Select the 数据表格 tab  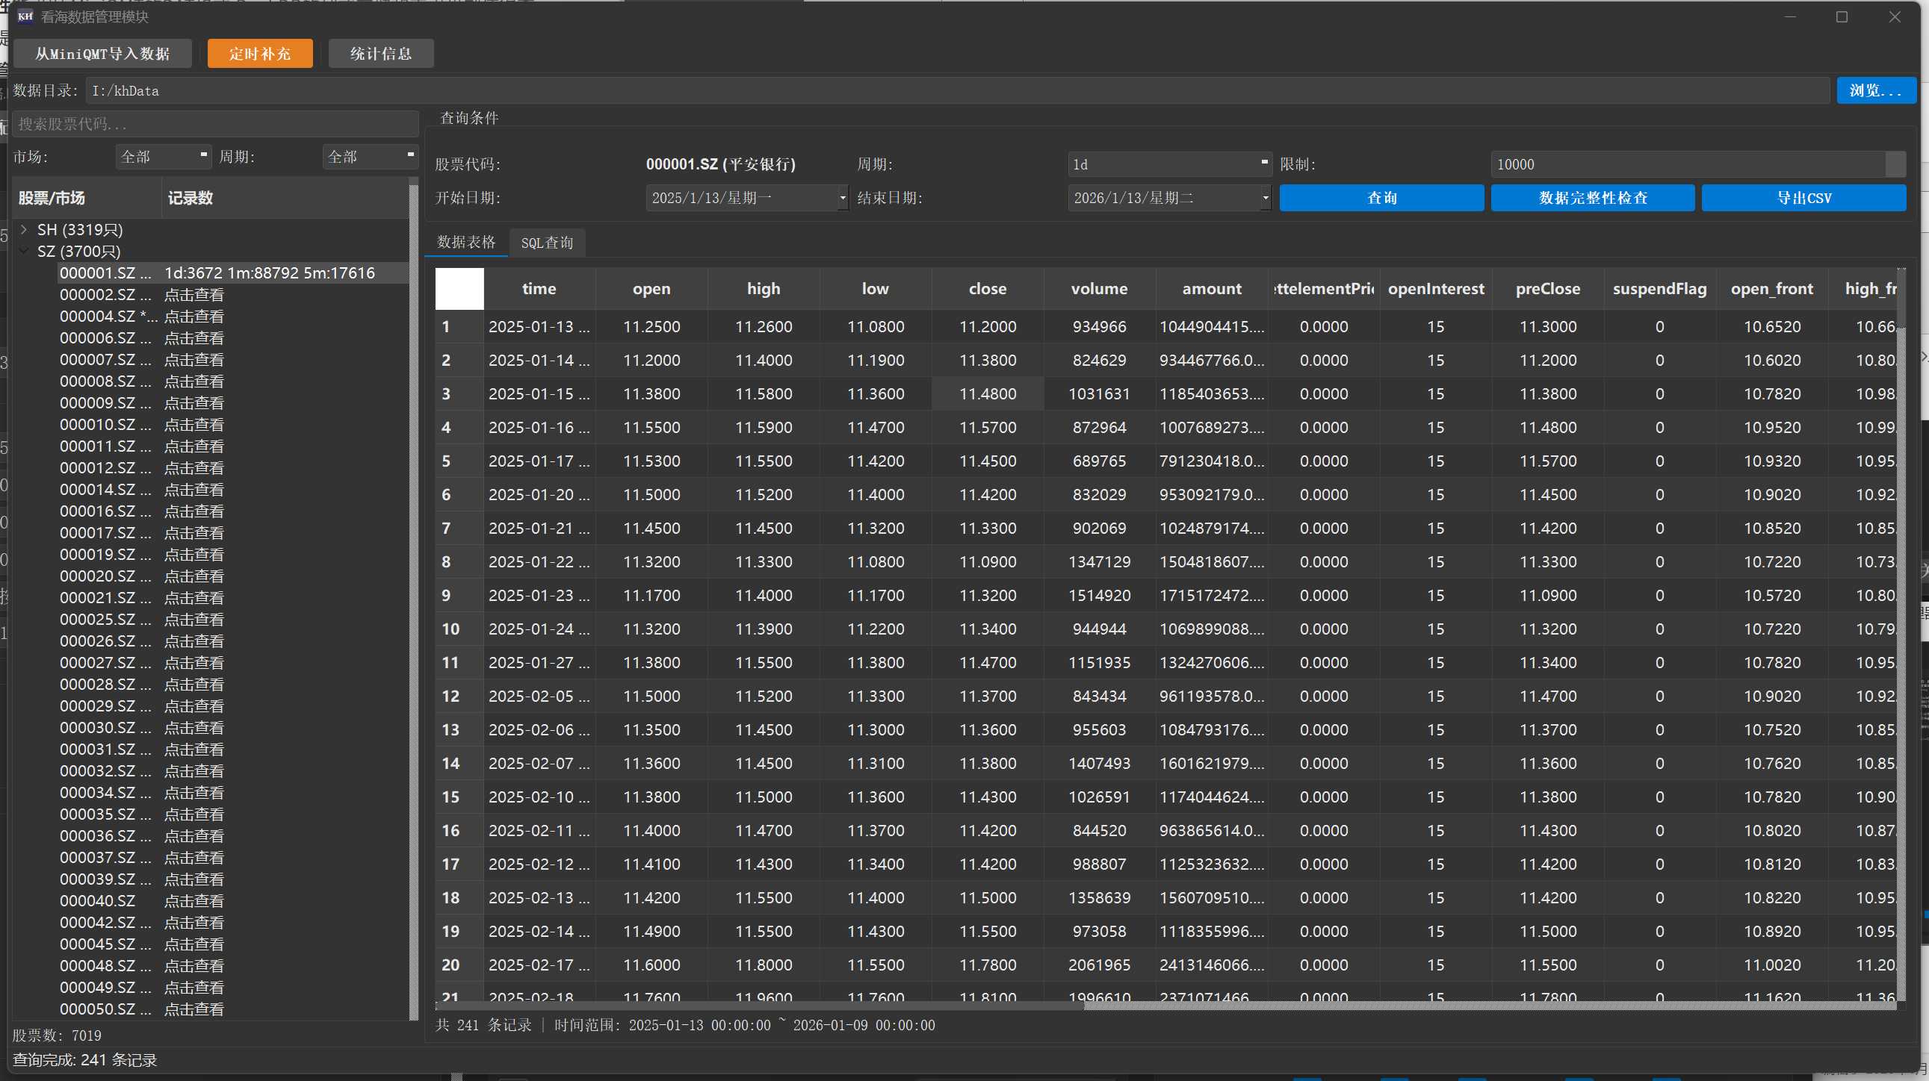click(x=465, y=242)
